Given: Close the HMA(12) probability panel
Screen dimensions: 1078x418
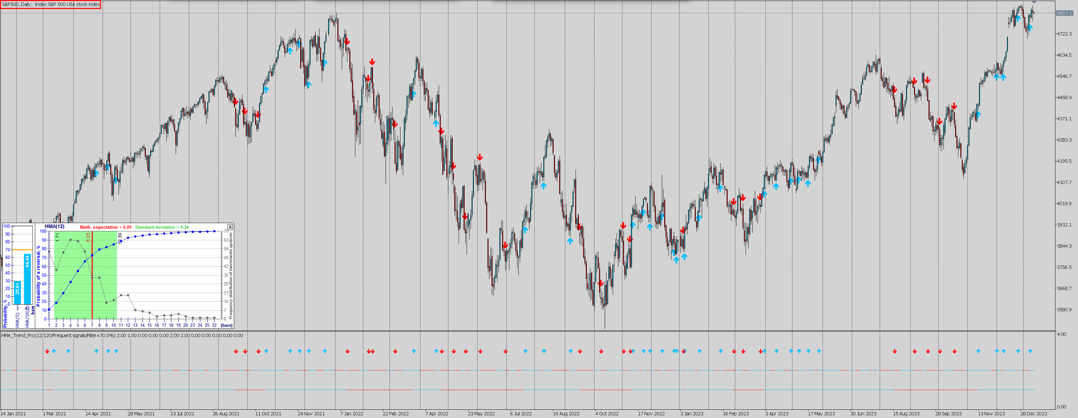Looking at the screenshot, I should 230,227.
